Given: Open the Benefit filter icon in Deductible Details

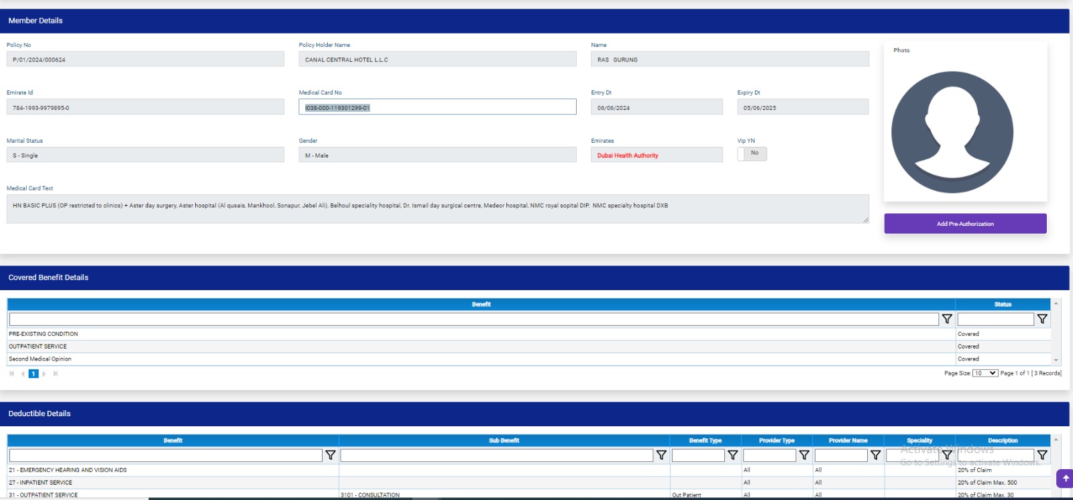Looking at the screenshot, I should click(x=331, y=455).
